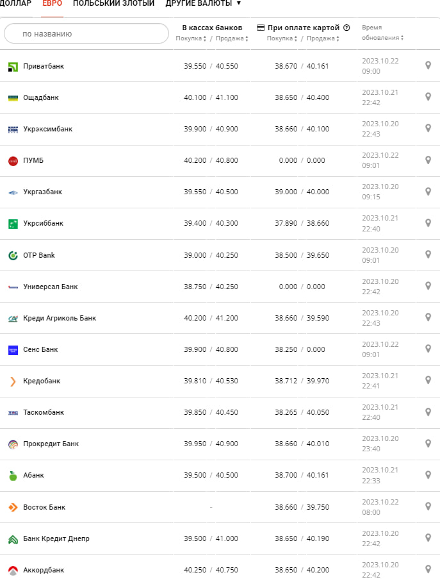Viewport: 440px width, 584px height.
Task: Switch to ПОЛЬСКИЙ ЗЛОТЫЙ tab
Action: [x=113, y=3]
